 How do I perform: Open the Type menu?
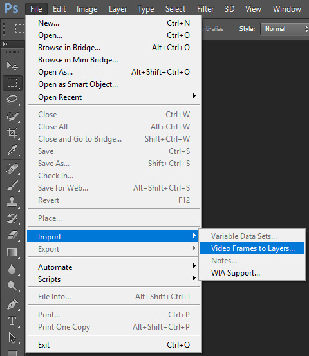(x=146, y=9)
